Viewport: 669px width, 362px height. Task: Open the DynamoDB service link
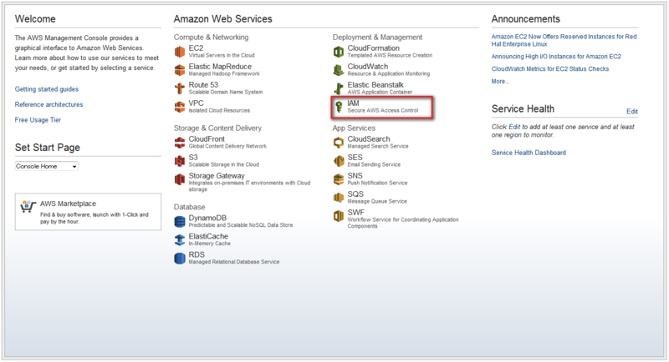coord(207,218)
